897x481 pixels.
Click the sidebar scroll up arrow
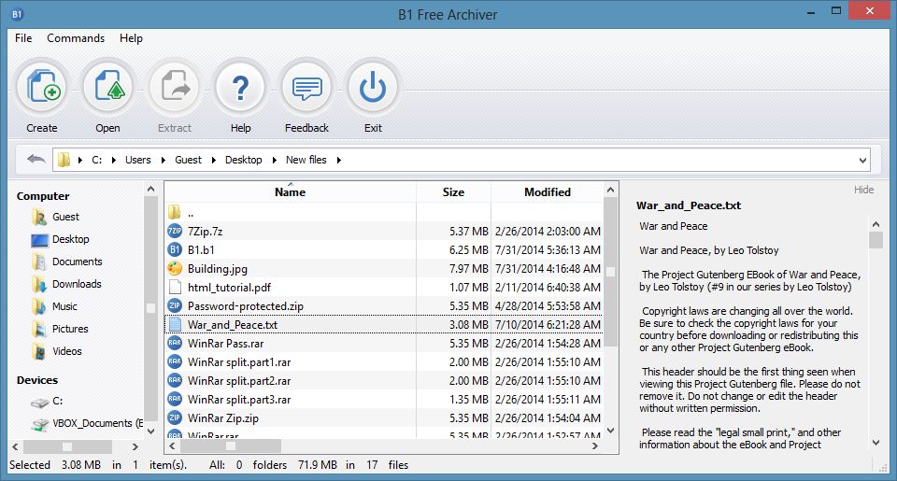(x=151, y=190)
